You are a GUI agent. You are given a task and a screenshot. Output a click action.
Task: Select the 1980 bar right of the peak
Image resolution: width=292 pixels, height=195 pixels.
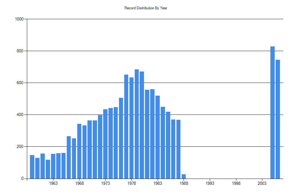pyautogui.click(x=142, y=125)
